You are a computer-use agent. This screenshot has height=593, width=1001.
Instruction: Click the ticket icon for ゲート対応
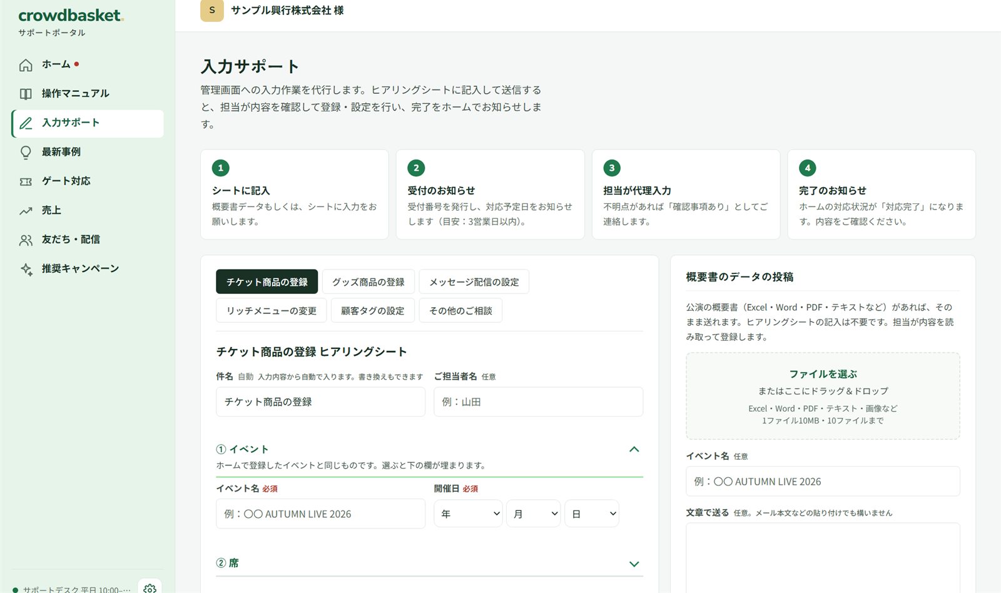26,181
